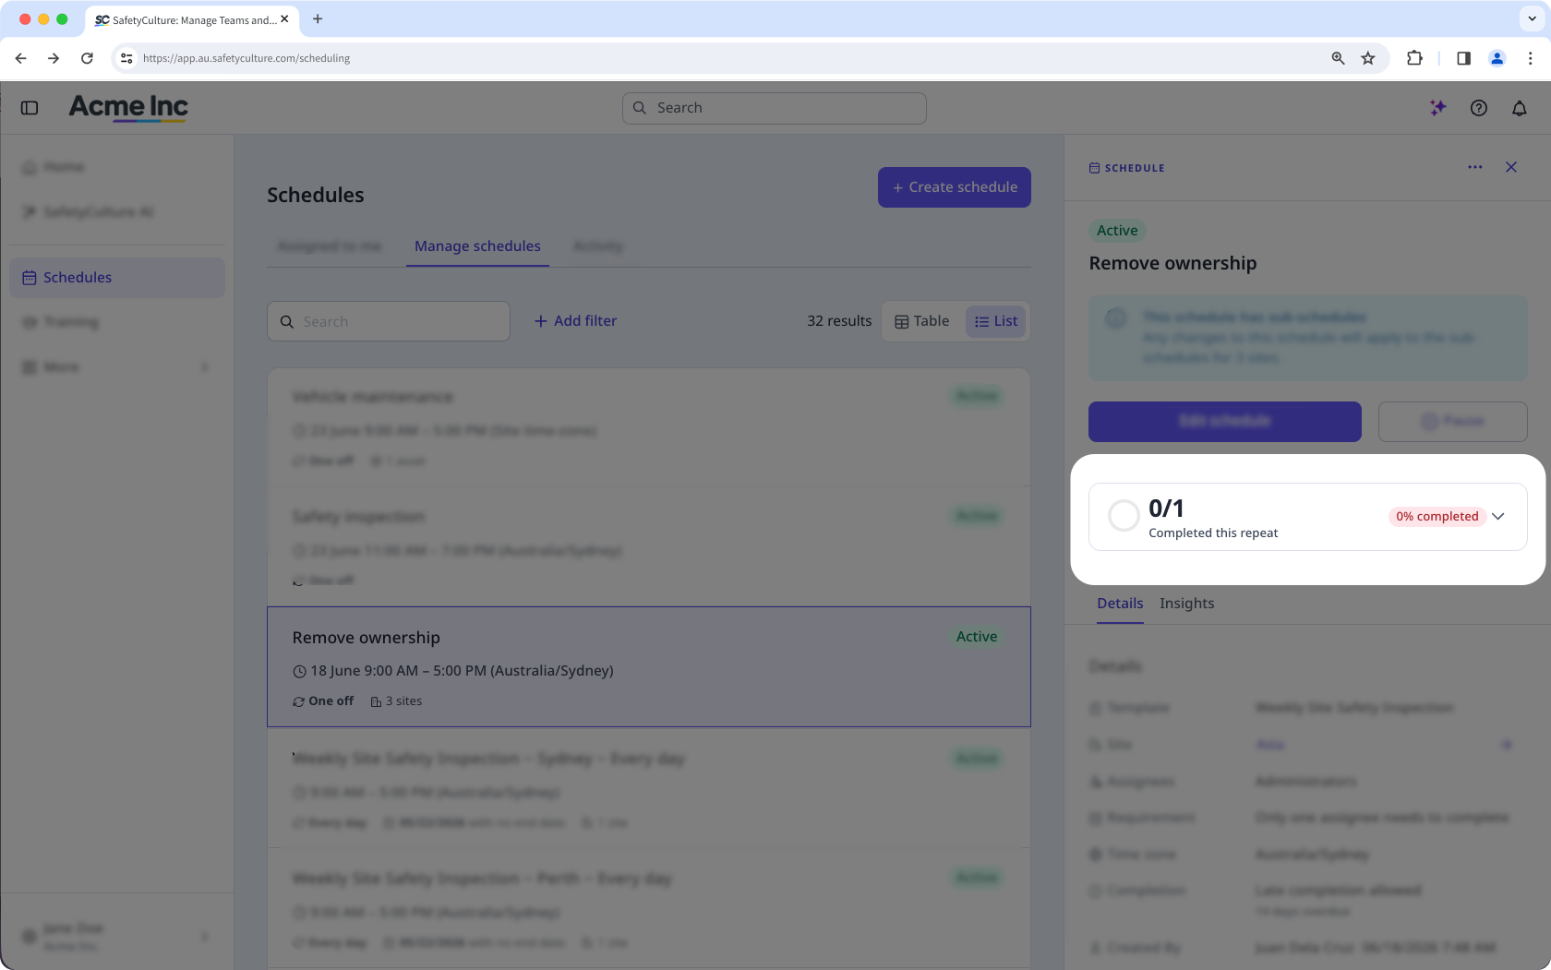Open the Safety inspection schedule row
This screenshot has width=1551, height=970.
pos(649,546)
